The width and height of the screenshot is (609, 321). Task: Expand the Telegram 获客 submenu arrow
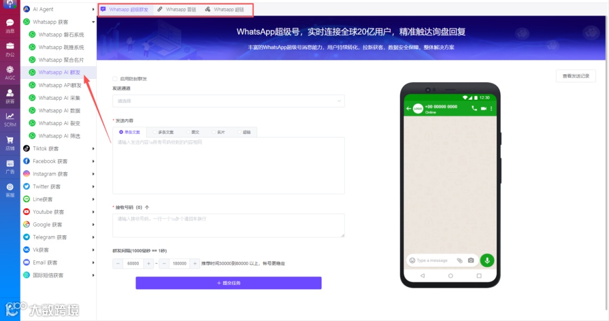point(93,237)
